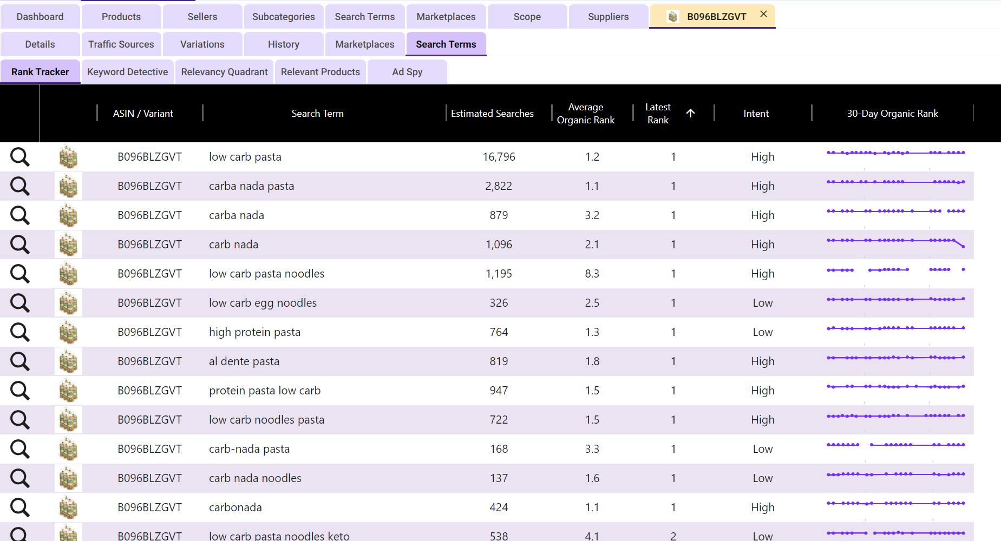Click search term 'carbonada'

(235, 507)
